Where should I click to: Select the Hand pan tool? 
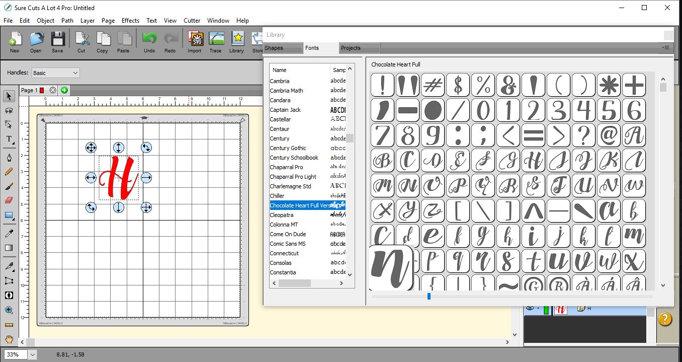[9, 339]
